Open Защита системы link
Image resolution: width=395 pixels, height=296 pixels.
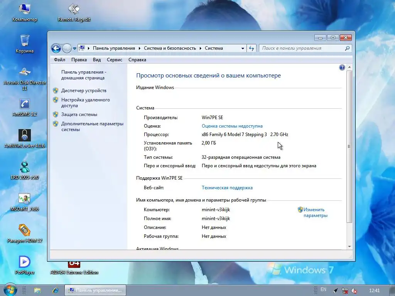pos(79,114)
